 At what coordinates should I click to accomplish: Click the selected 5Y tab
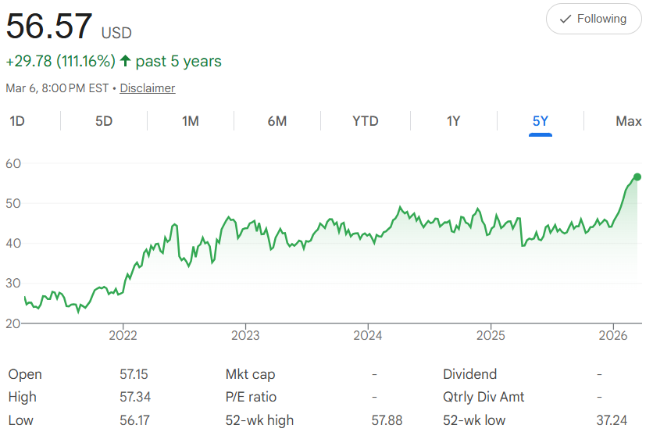coord(541,121)
